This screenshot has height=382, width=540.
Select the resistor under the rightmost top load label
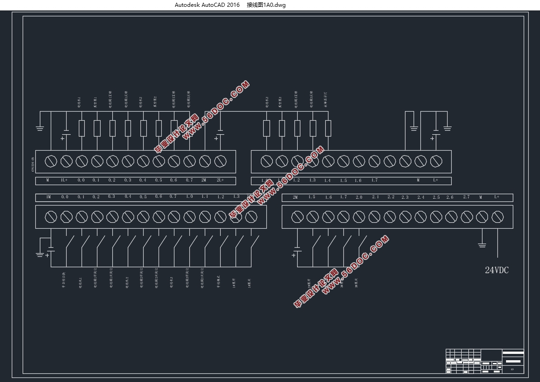tap(328, 128)
